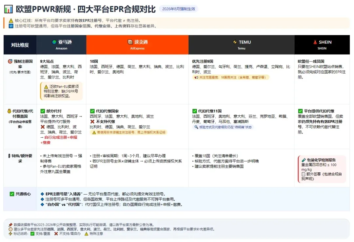Click the 包装化学检测报告 pink card

322,169
